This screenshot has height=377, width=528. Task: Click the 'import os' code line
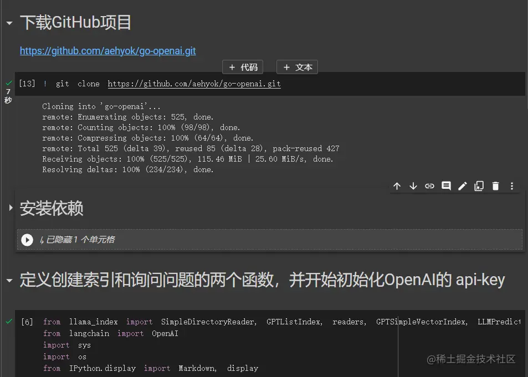[65, 357]
